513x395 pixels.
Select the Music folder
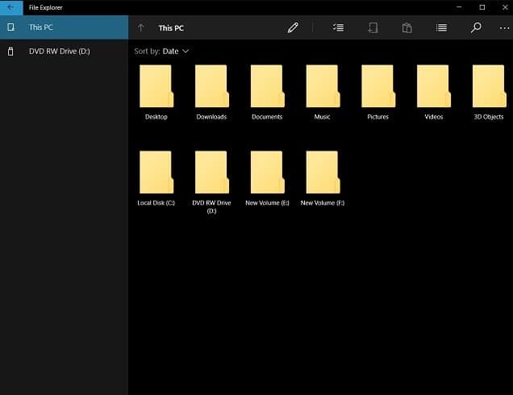tap(323, 87)
